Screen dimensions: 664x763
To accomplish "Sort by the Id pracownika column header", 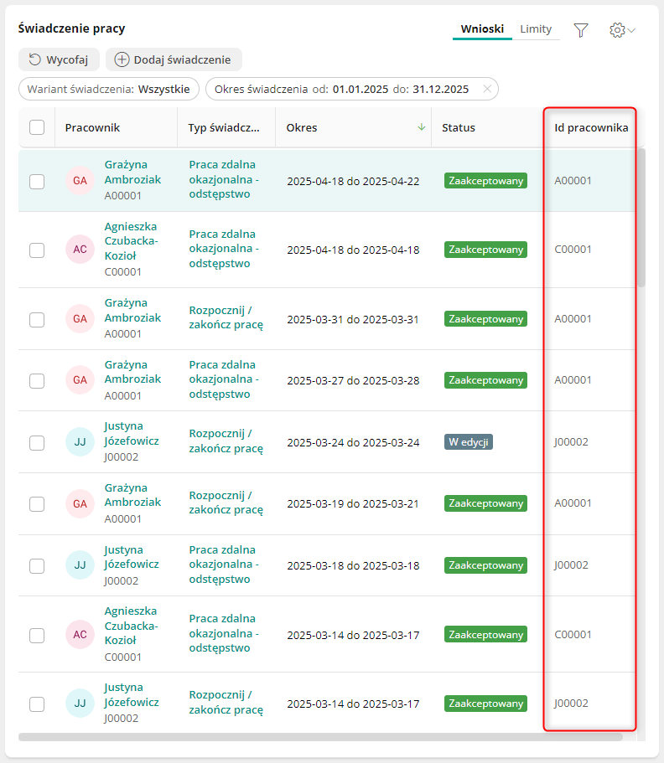I will click(x=591, y=127).
